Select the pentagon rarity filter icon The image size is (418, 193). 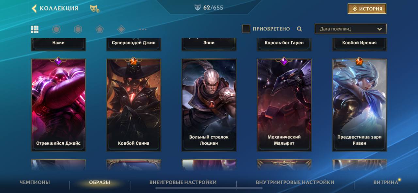coord(100,29)
